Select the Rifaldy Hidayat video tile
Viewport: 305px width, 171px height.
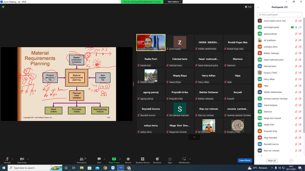click(x=151, y=76)
